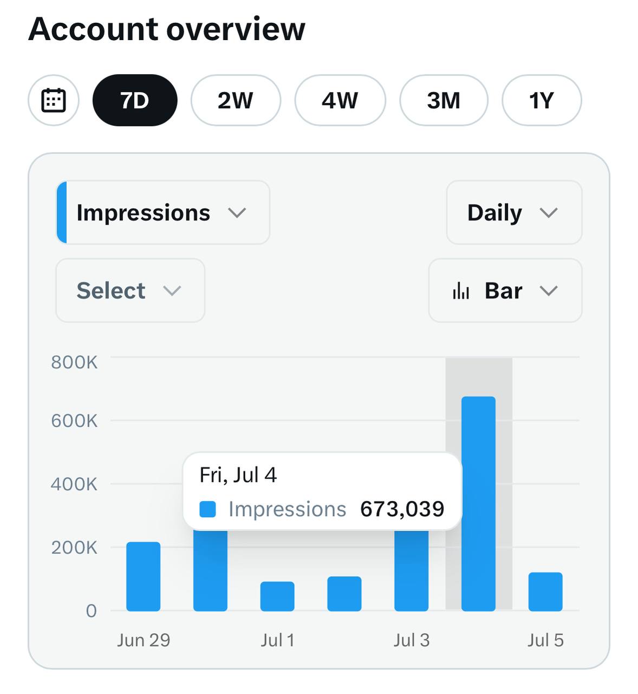The height and width of the screenshot is (694, 638).
Task: Expand the Daily granularity dropdown
Action: tap(513, 213)
